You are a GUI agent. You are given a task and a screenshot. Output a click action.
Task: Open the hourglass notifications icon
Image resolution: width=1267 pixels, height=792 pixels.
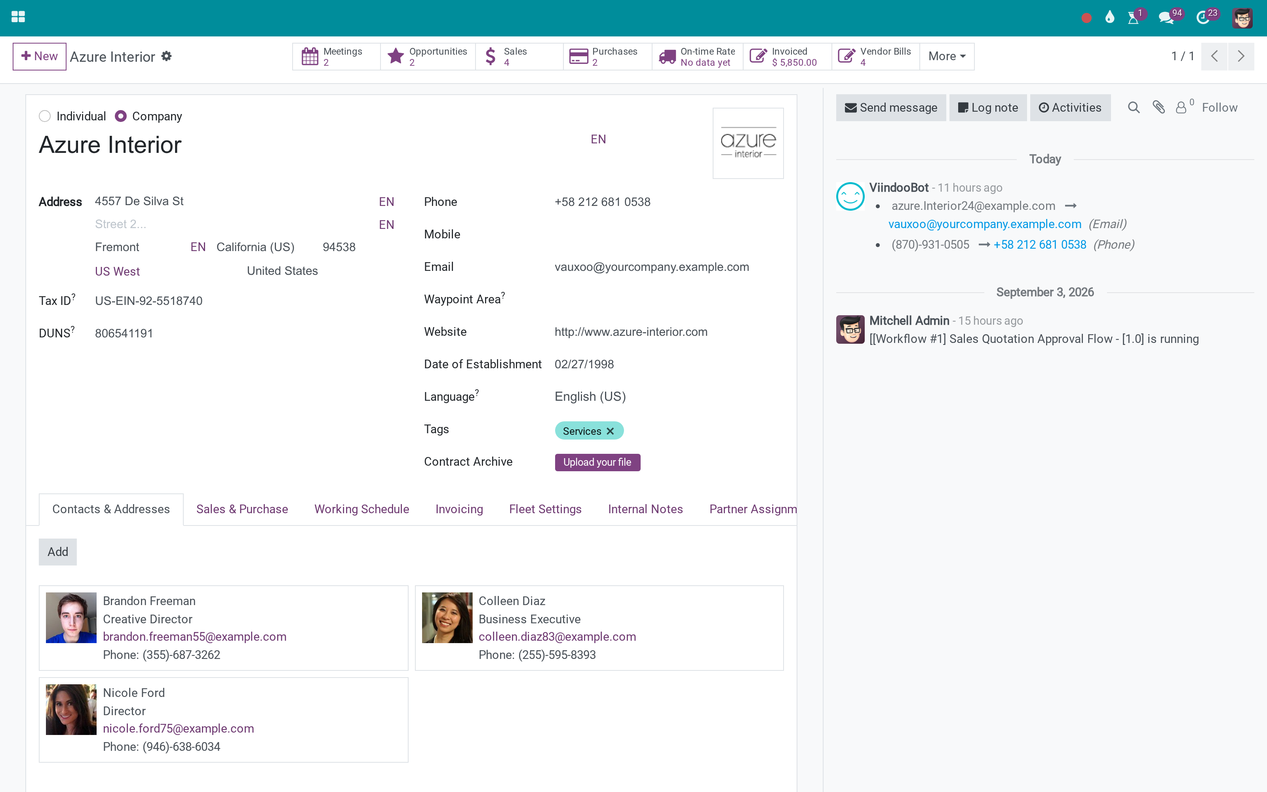[1134, 18]
